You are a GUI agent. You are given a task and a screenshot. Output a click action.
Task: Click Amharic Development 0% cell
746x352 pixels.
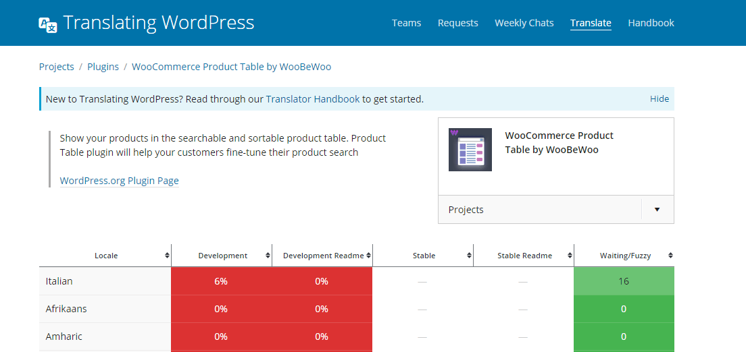pyautogui.click(x=221, y=336)
